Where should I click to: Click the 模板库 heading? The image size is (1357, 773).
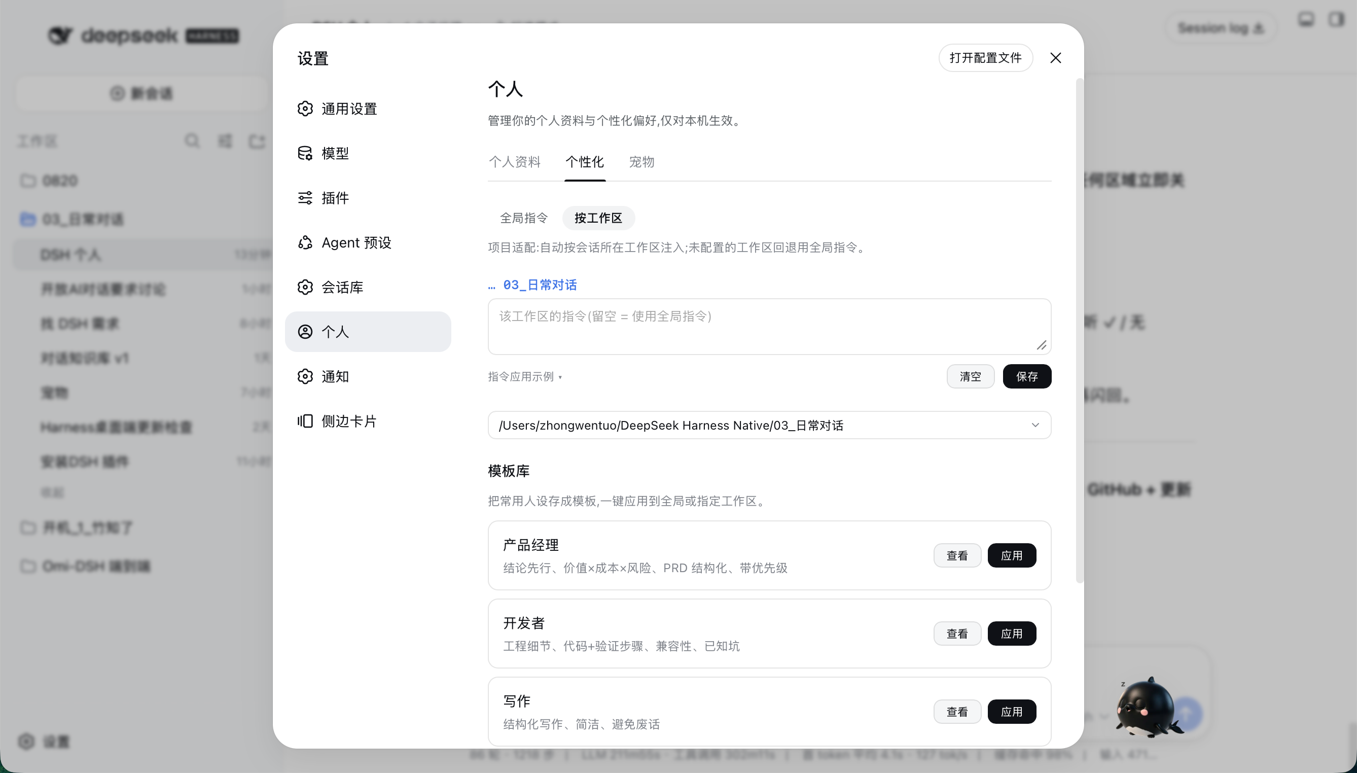[x=509, y=471]
